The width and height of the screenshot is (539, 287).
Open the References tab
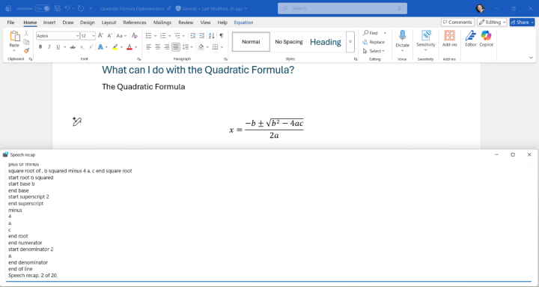(x=135, y=22)
